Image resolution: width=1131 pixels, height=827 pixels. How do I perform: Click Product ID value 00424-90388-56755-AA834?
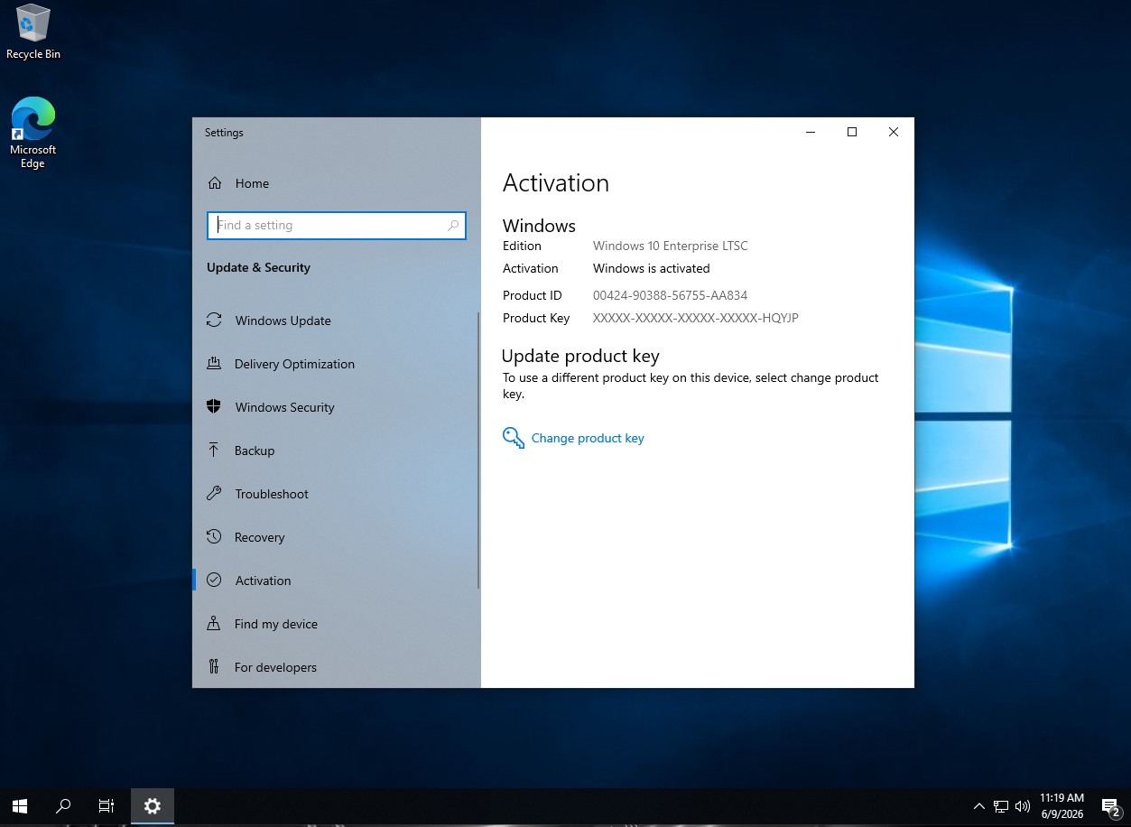tap(670, 295)
